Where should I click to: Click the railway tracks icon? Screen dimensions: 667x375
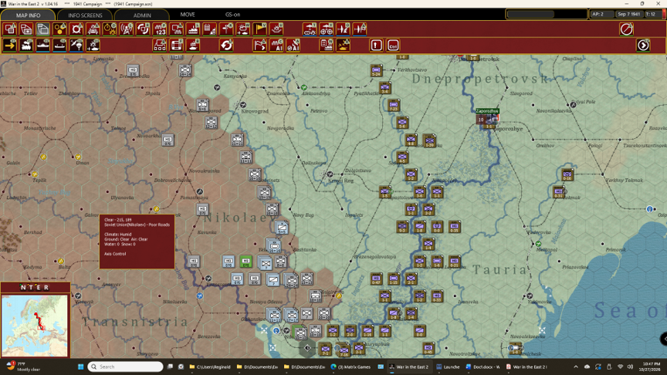pyautogui.click(x=93, y=29)
